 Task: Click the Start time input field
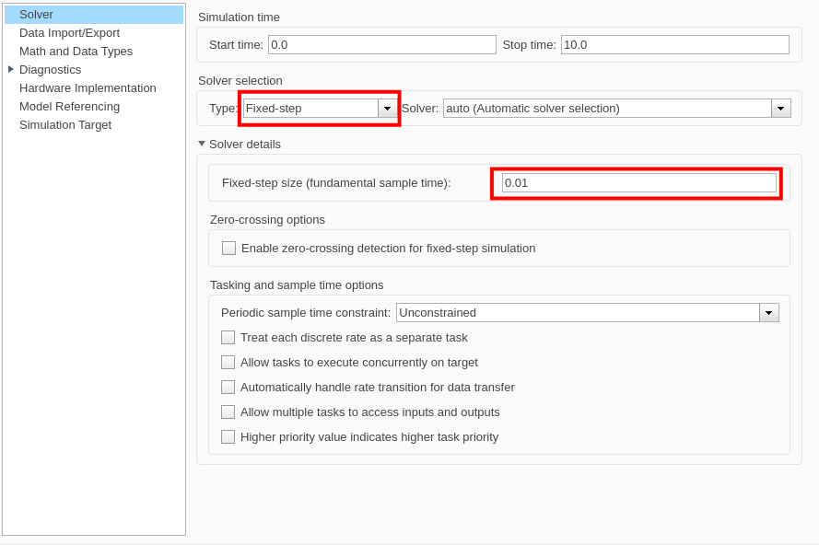(381, 44)
